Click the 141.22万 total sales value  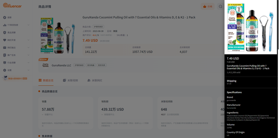tap(91, 52)
